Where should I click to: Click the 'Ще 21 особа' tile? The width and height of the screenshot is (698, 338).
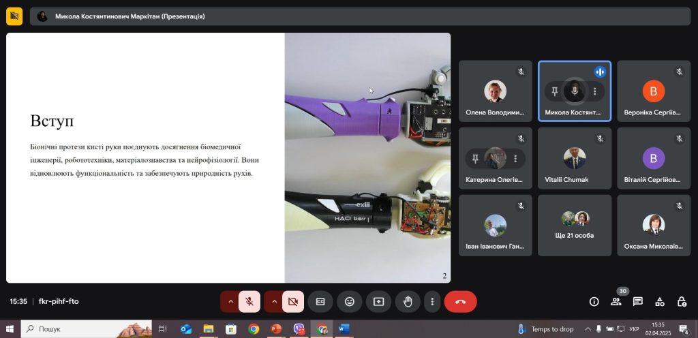tap(574, 226)
